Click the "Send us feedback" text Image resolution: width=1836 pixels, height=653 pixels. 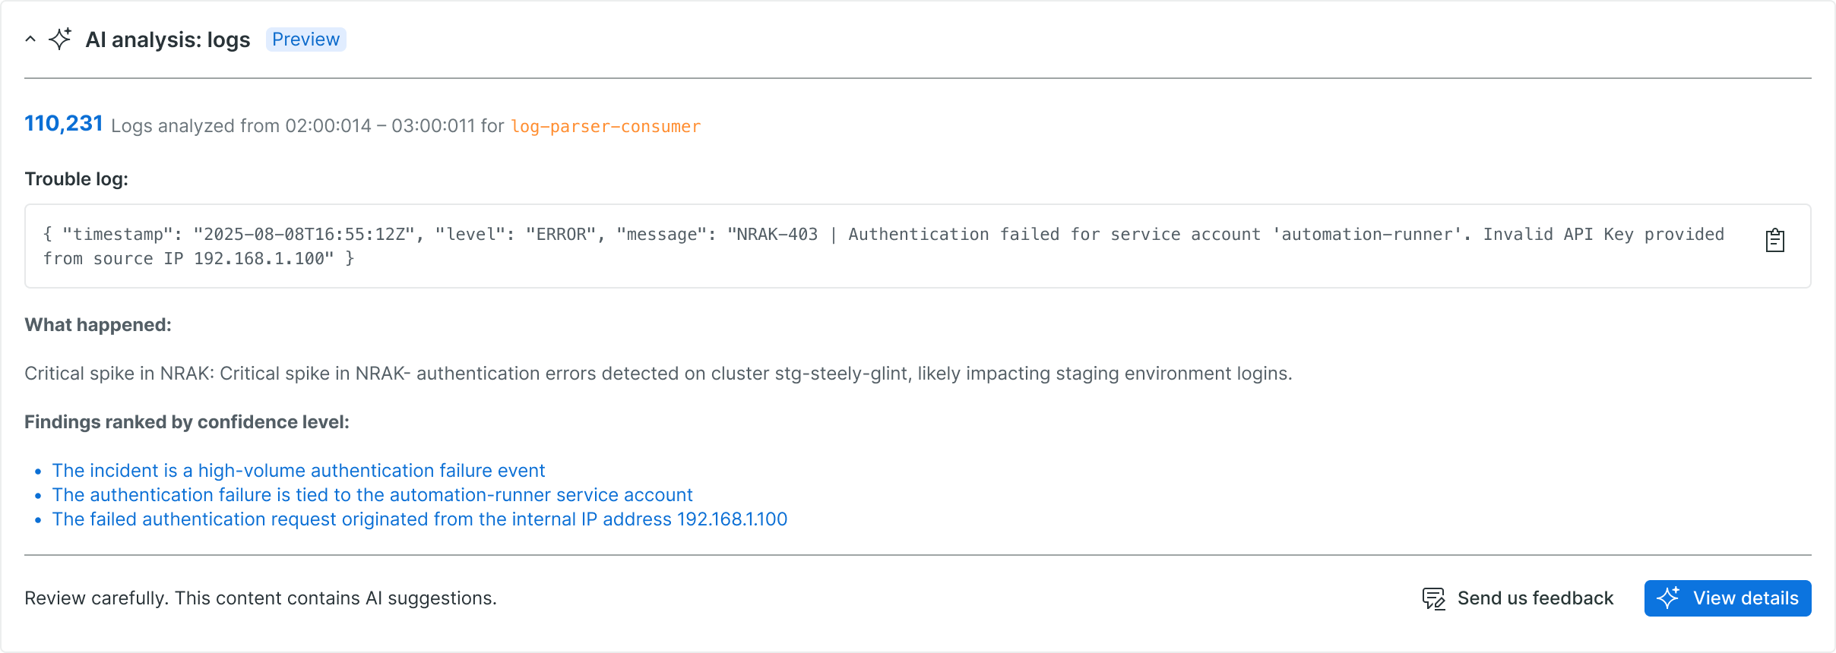point(1535,598)
